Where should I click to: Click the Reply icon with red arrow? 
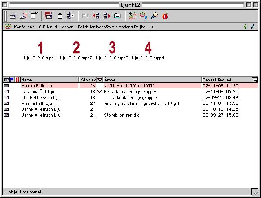click(23, 16)
